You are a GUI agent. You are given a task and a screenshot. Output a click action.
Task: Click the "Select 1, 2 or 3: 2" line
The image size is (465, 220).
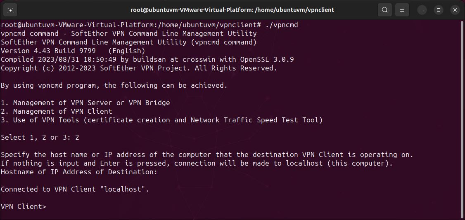[40, 138]
